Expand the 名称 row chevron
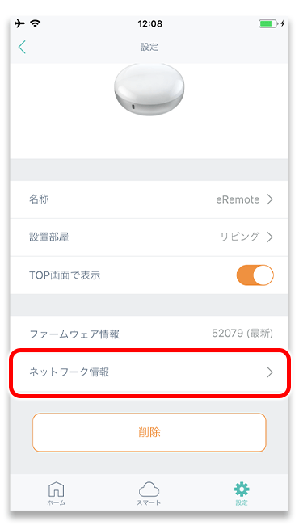The width and height of the screenshot is (299, 525). [270, 199]
